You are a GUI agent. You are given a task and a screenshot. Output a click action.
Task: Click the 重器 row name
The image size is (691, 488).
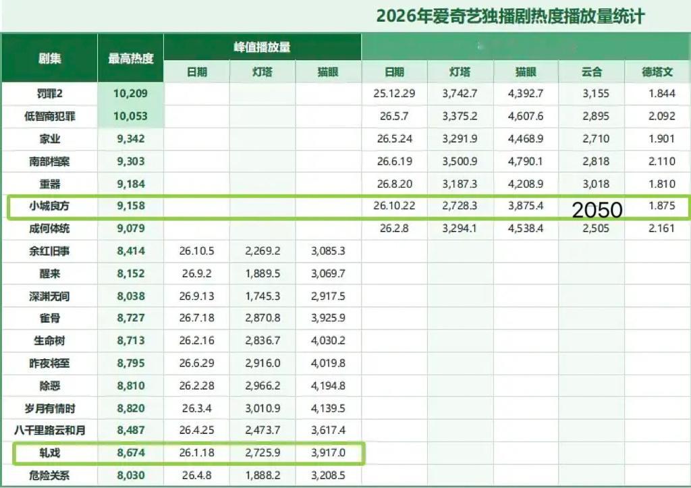pos(49,184)
